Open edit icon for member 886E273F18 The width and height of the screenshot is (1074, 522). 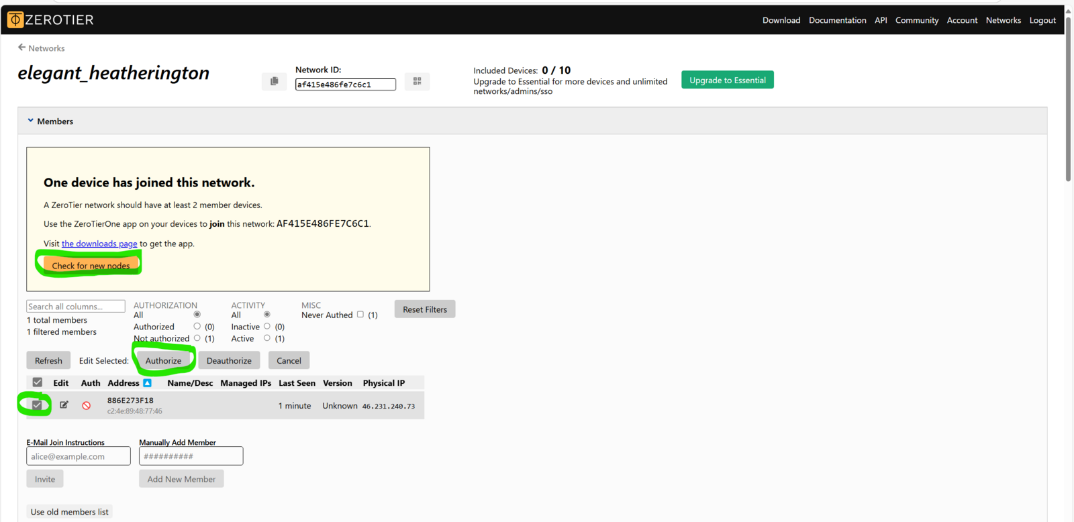coord(64,405)
